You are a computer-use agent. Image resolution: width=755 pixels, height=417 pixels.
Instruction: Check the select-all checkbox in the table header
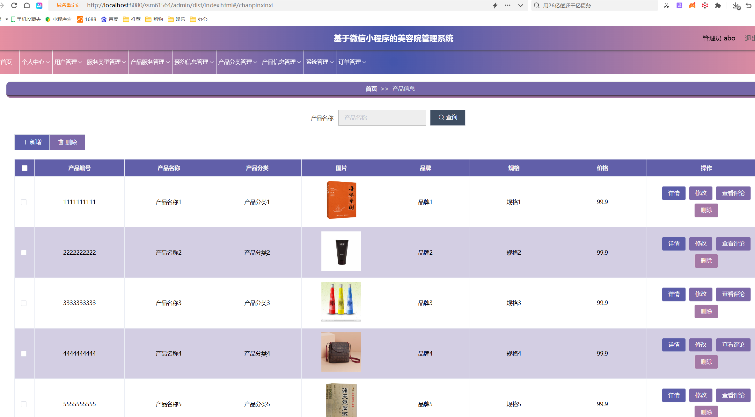[x=25, y=168]
